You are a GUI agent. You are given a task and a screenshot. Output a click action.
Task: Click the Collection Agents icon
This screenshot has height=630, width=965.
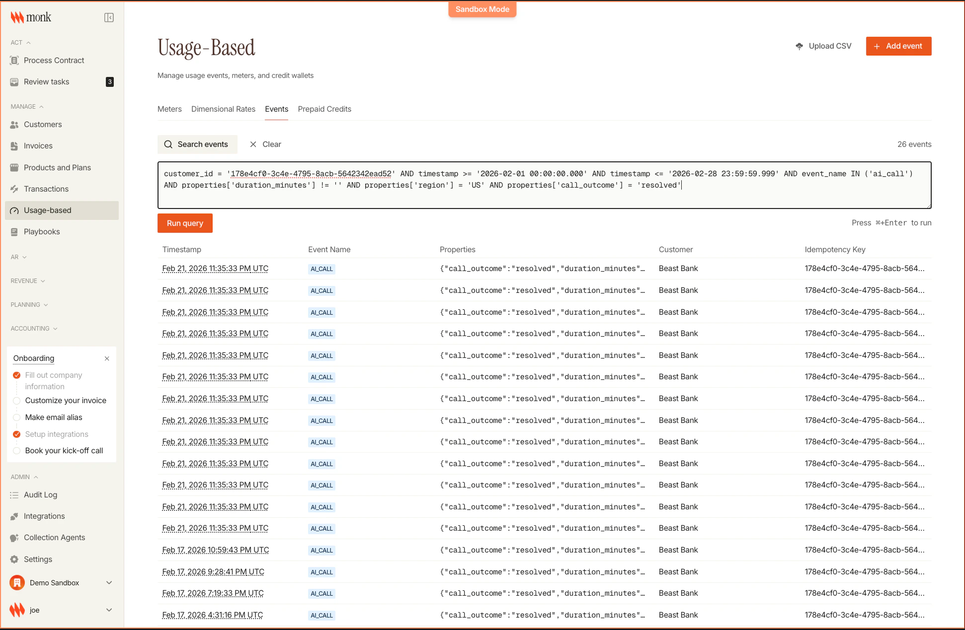pos(14,538)
